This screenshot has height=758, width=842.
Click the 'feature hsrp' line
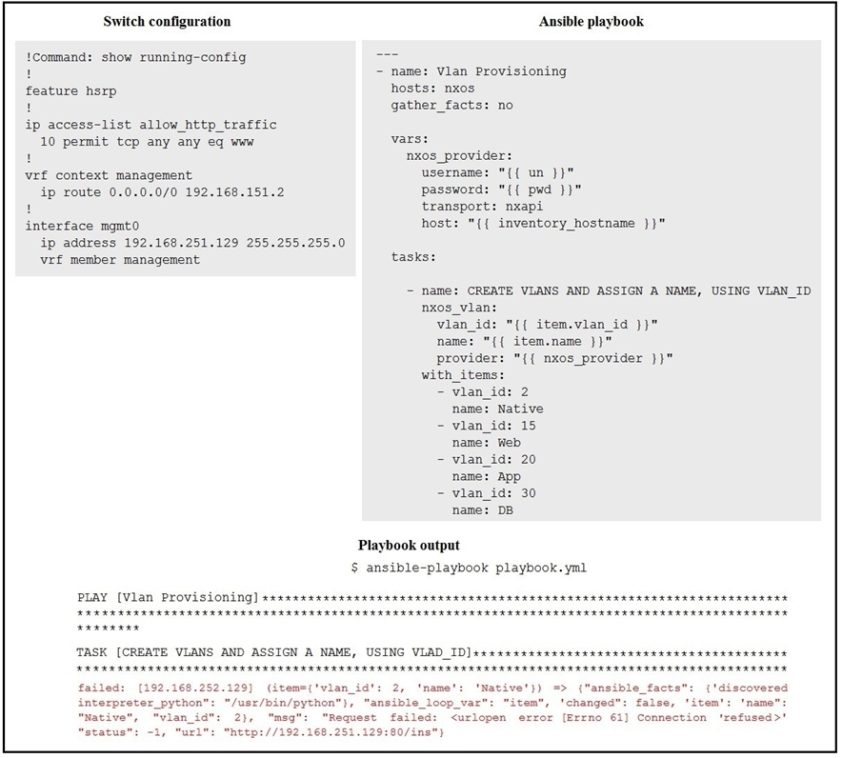[70, 90]
